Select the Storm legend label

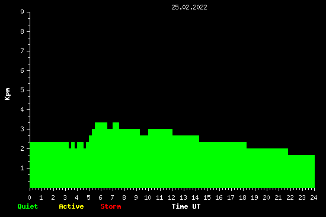(111, 206)
